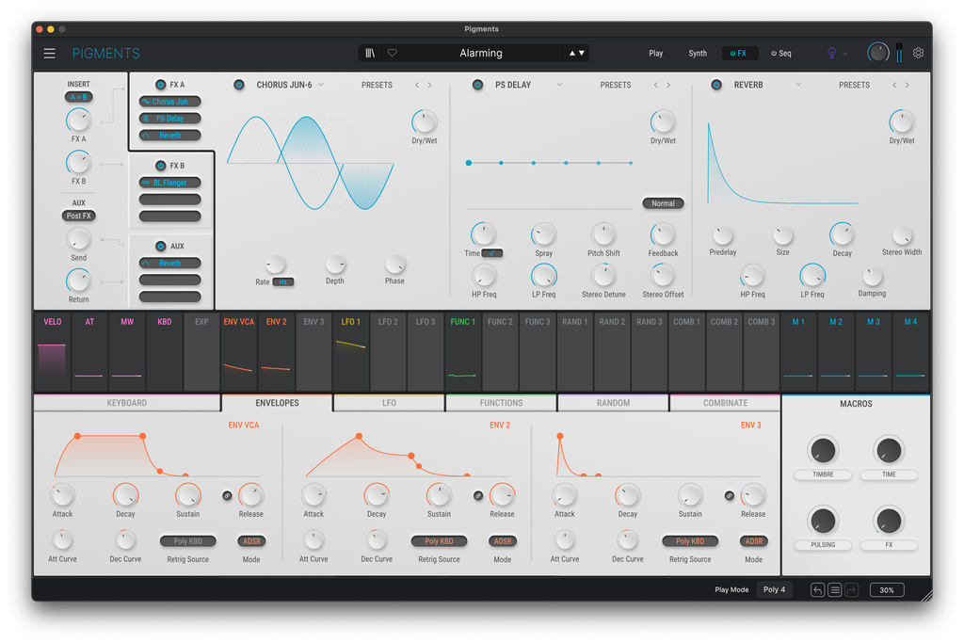Viewport: 964px width, 643px height.
Task: Go to next Chorus Jun-6 preset
Action: point(429,85)
